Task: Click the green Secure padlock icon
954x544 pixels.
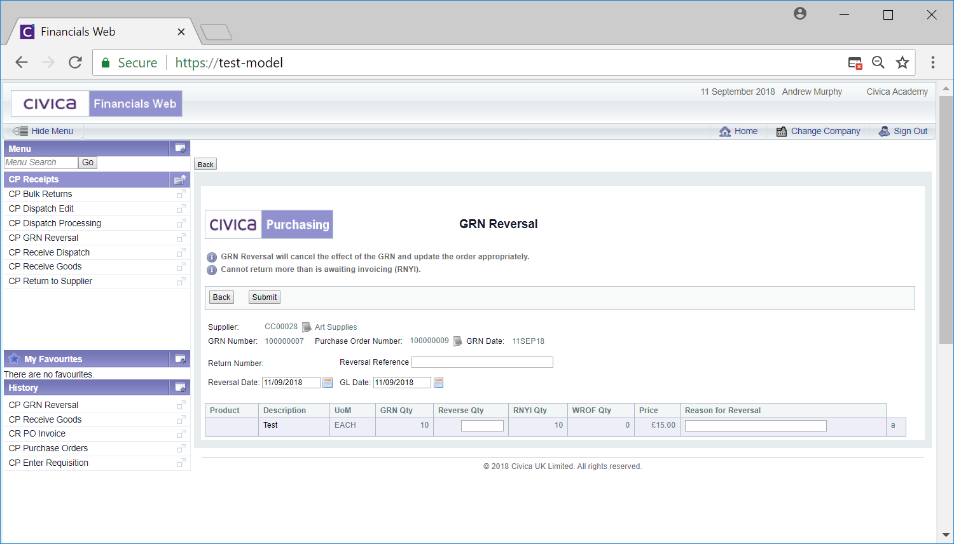Action: point(106,62)
